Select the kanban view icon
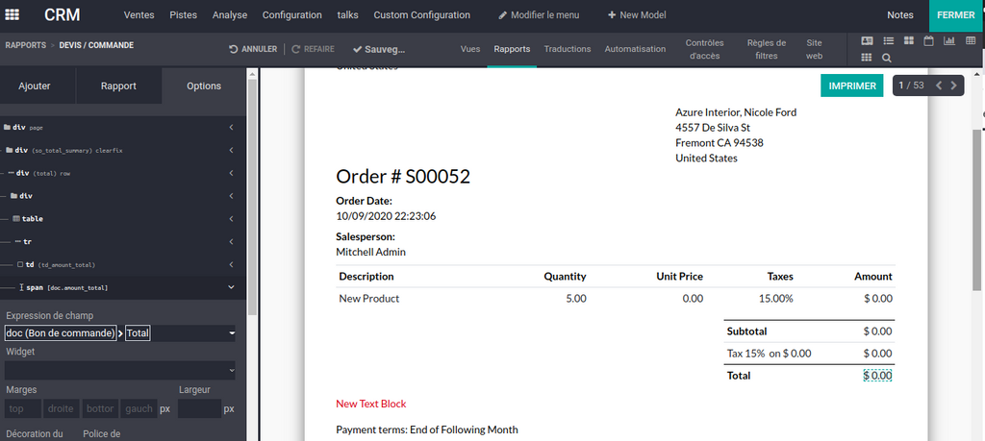Screen dimensions: 985x441 point(908,41)
